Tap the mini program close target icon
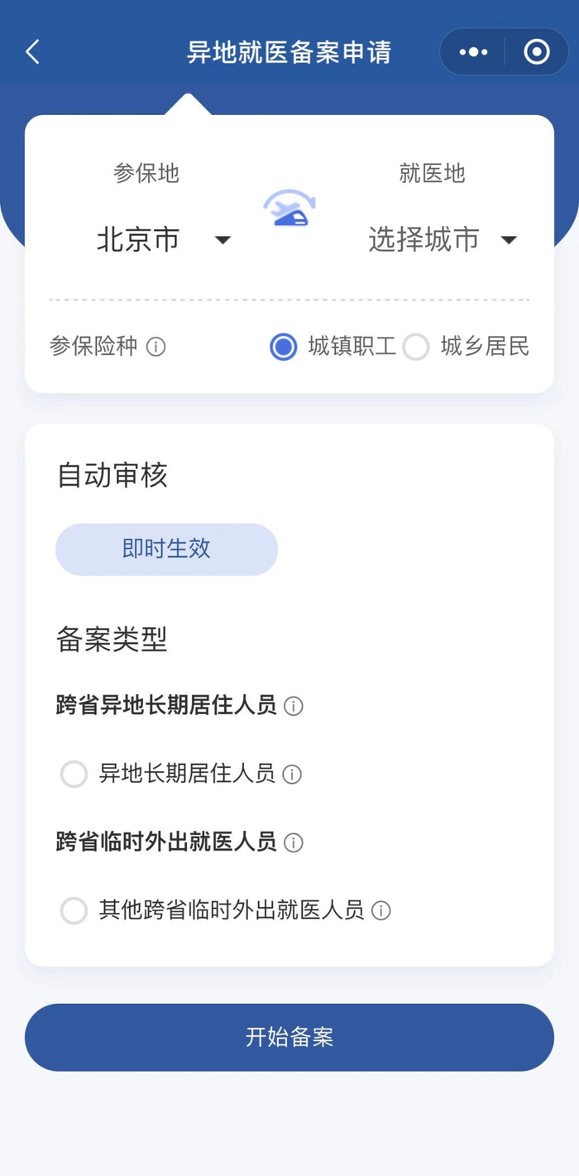Viewport: 579px width, 1176px height. (x=537, y=52)
